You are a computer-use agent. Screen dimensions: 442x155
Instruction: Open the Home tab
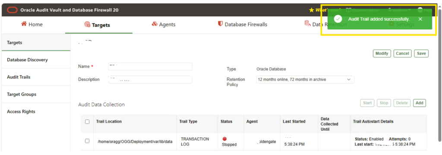pos(32,25)
